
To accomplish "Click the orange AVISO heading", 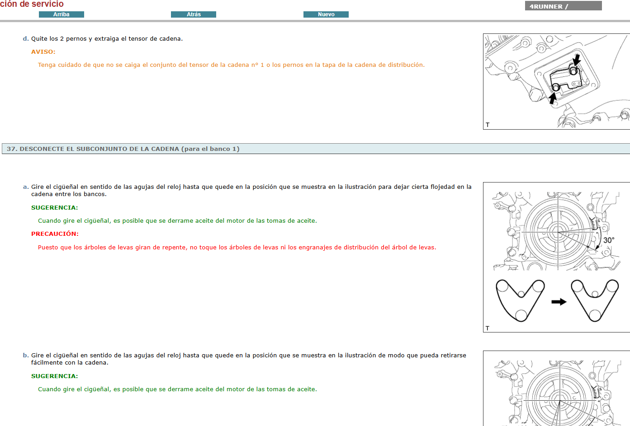I will pyautogui.click(x=43, y=52).
